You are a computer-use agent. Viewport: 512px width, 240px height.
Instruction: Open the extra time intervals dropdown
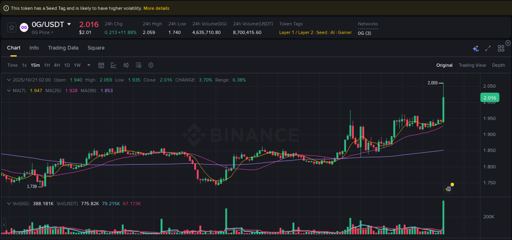coord(88,65)
